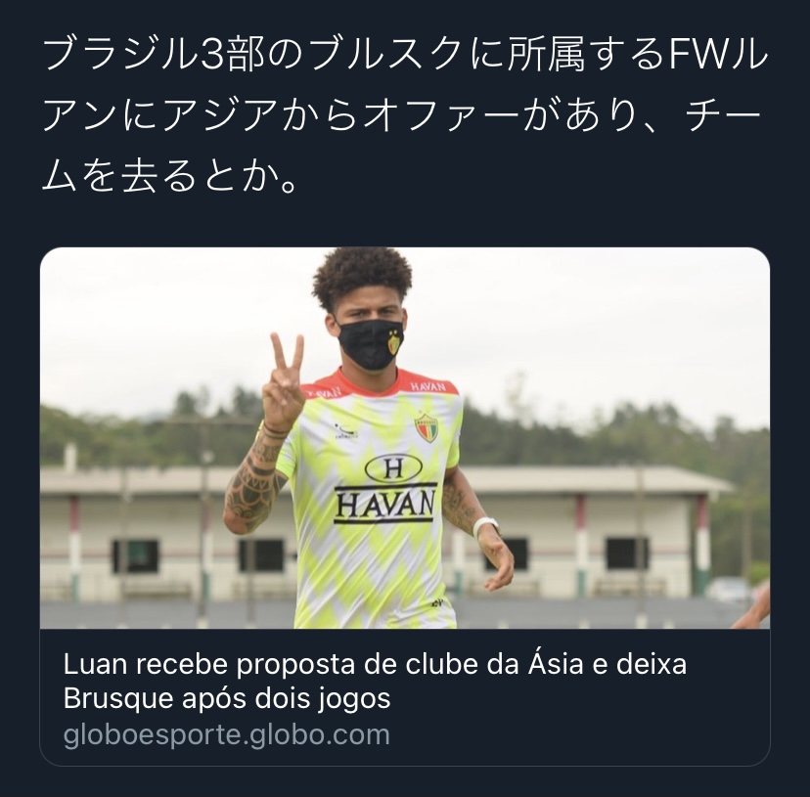Click the player's peace sign hand
Screen dimensions: 810x797
tap(283, 381)
